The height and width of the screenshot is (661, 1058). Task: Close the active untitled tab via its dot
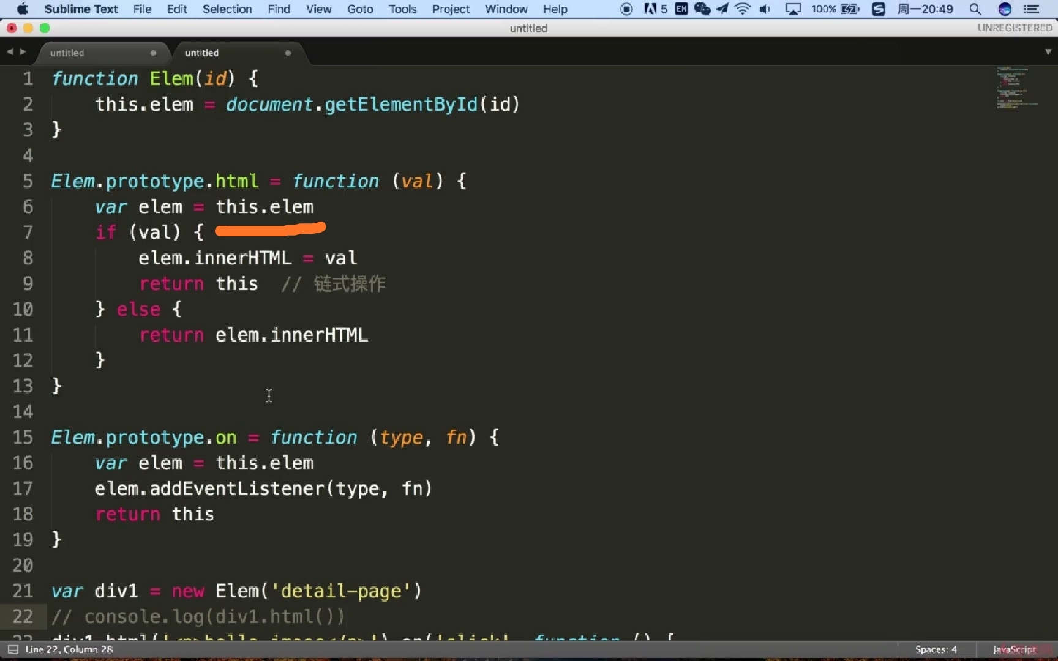[288, 53]
